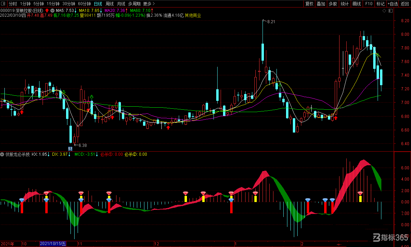
Task: Click the 量98411 volume value
Action: click(x=88, y=15)
